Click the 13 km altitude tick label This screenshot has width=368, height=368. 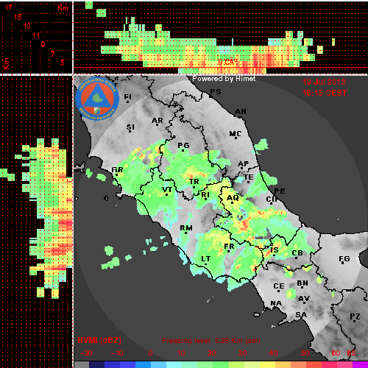(27, 26)
